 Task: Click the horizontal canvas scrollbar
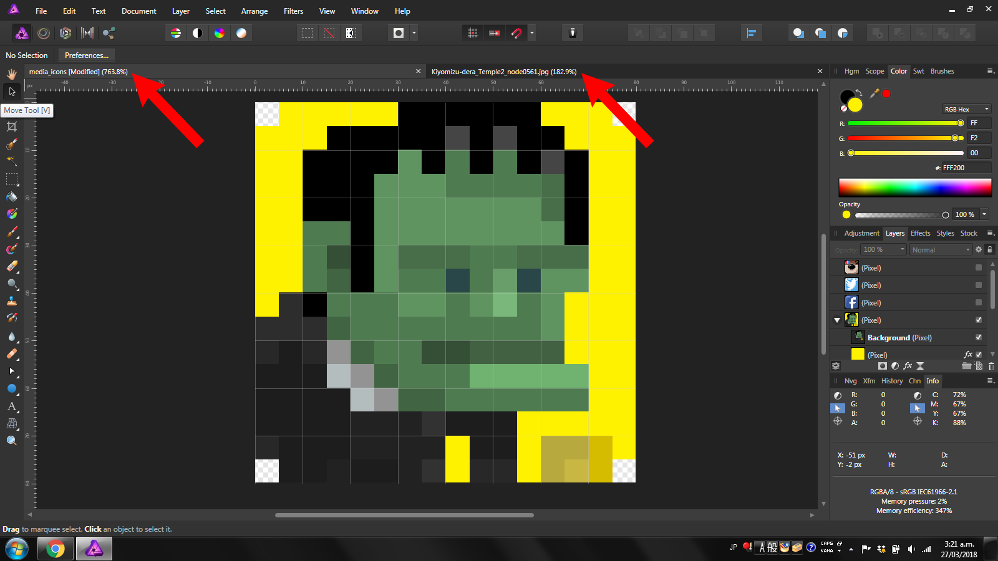[x=404, y=515]
